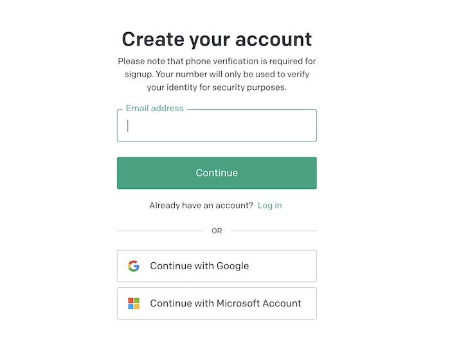Image resolution: width=450 pixels, height=356 pixels.
Task: Open the Log in link
Action: [x=269, y=206]
